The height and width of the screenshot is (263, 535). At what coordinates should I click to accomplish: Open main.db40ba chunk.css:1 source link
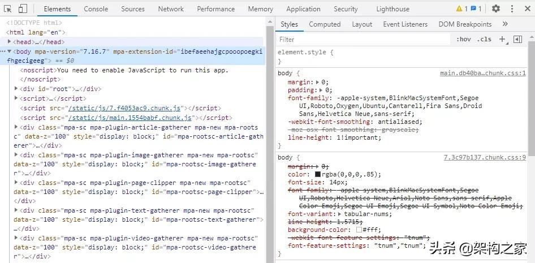pos(483,74)
